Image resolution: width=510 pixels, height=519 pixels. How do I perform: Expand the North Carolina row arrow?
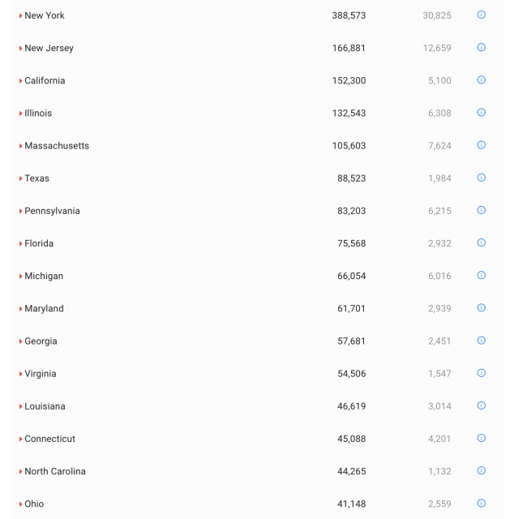20,471
